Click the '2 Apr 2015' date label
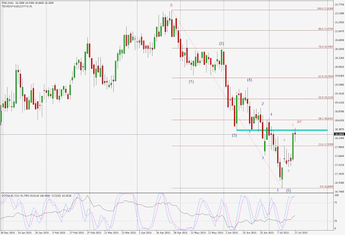Screen dimensions: 345x235 pos(145,233)
